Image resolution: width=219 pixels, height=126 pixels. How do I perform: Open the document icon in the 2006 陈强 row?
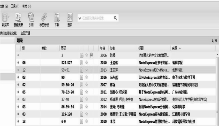[82, 55]
